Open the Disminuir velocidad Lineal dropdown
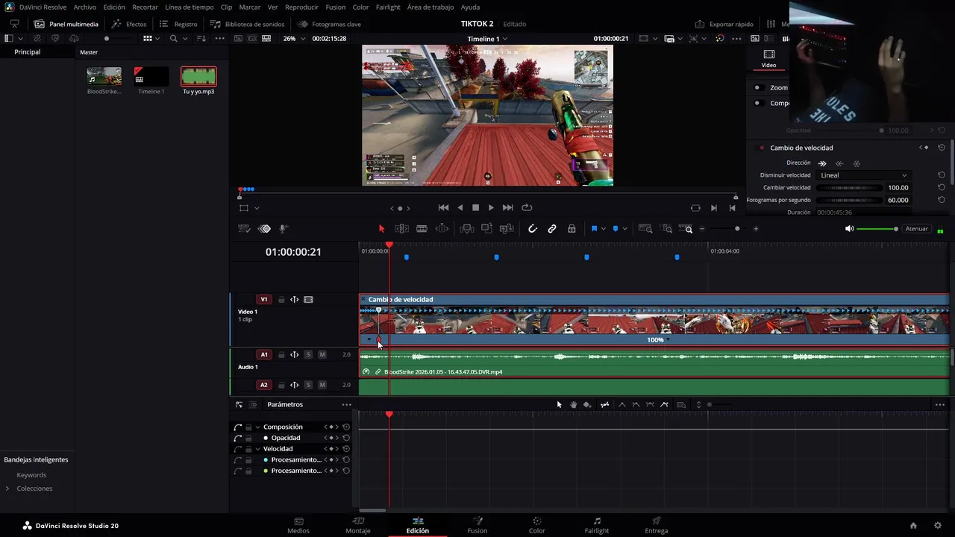The width and height of the screenshot is (955, 537). [x=863, y=175]
